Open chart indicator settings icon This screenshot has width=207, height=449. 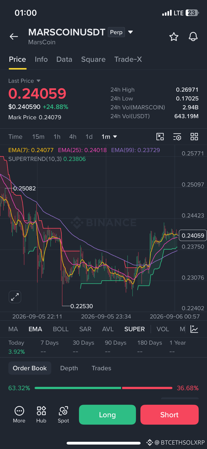click(177, 137)
